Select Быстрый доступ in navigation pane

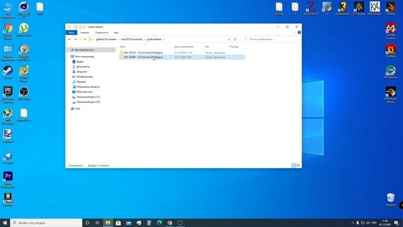tap(84, 50)
